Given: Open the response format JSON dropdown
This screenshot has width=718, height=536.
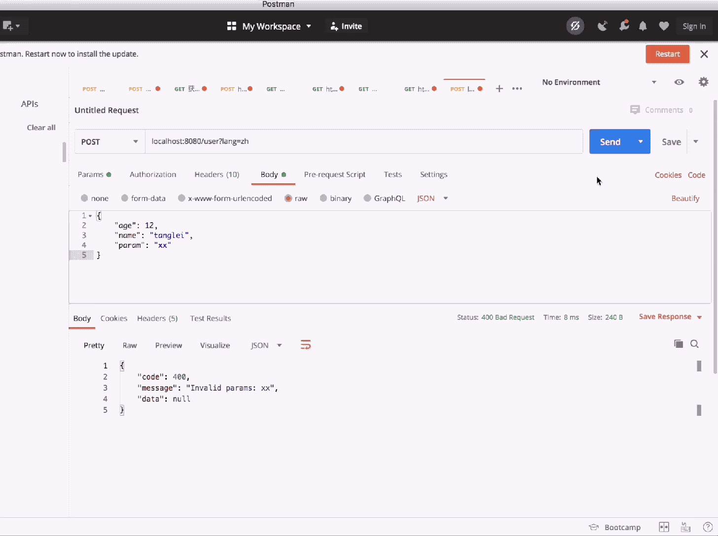Looking at the screenshot, I should tap(266, 345).
